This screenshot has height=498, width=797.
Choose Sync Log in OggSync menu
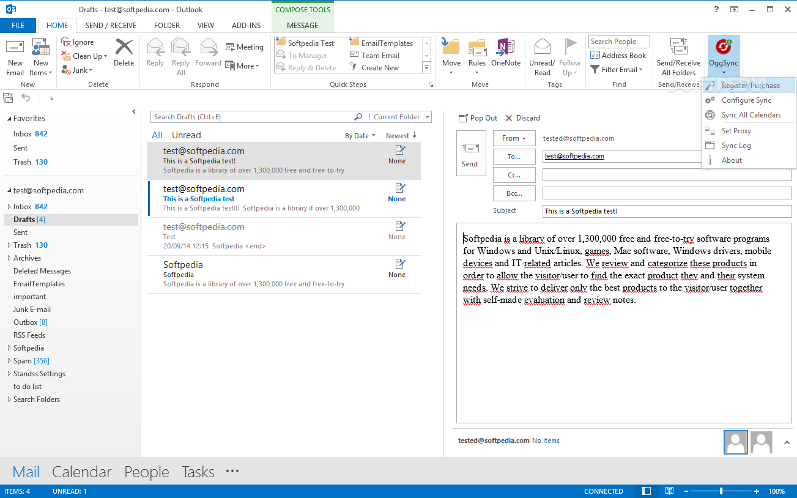pyautogui.click(x=749, y=146)
